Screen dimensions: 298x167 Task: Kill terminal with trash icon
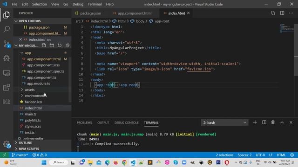273,122
